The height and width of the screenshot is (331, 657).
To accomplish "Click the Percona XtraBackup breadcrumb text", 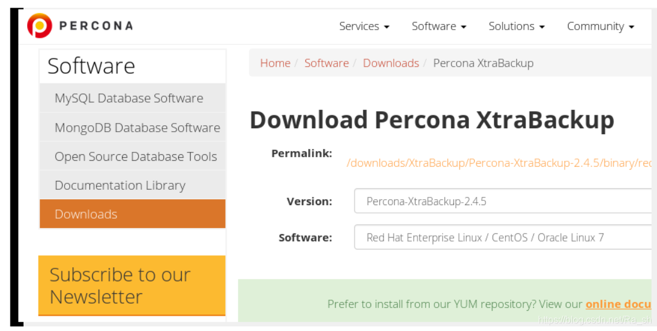I will coord(483,63).
